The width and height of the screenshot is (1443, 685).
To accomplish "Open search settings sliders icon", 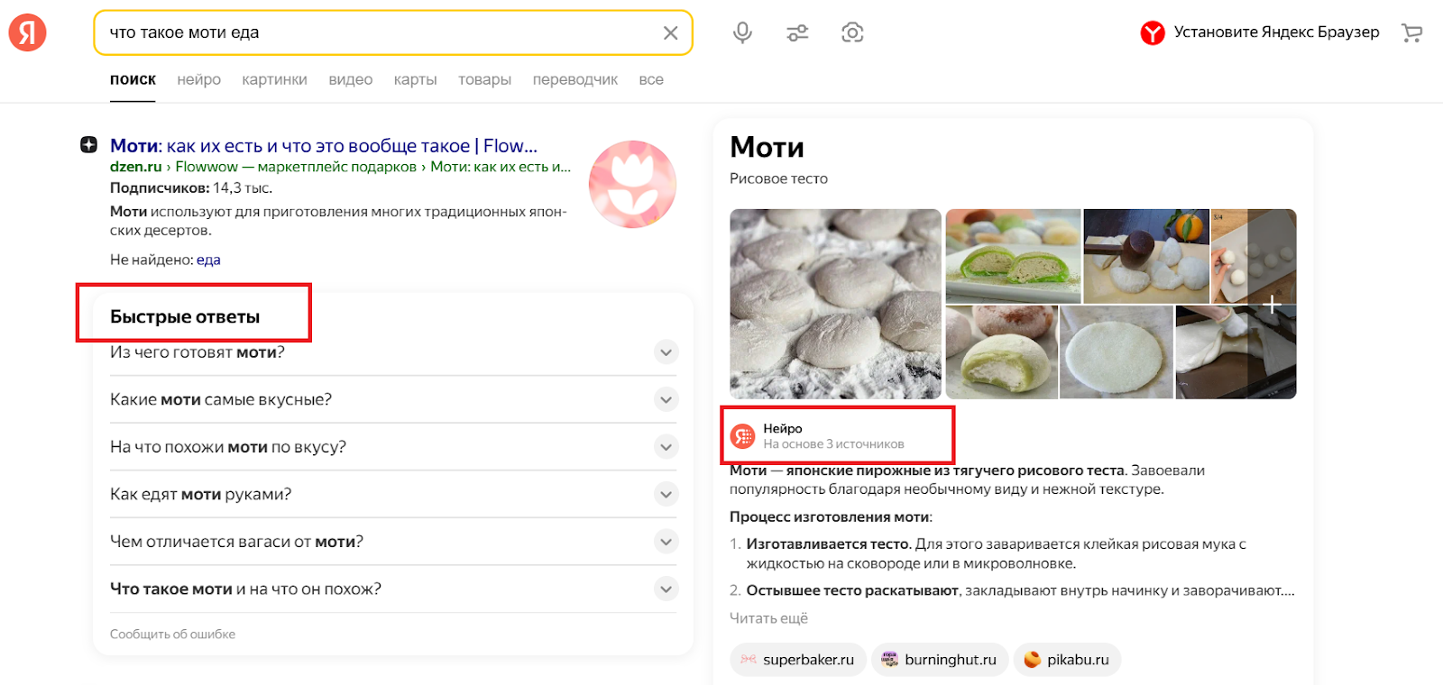I will pyautogui.click(x=797, y=33).
